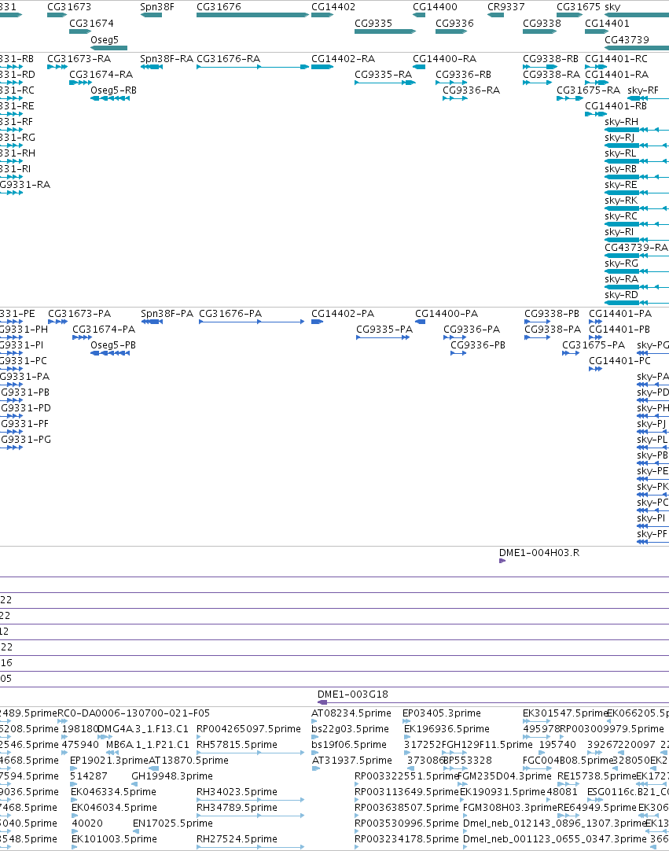This screenshot has height=851, width=669.
Task: Click the CG9335 gene bar
Action: pyautogui.click(x=384, y=31)
